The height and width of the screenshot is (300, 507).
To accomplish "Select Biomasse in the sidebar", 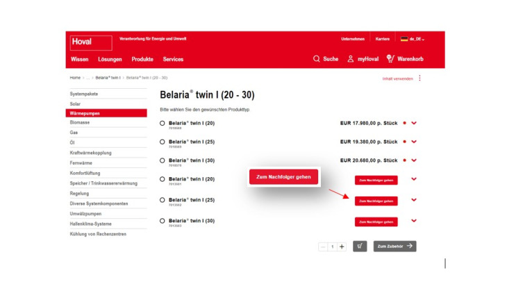I will [x=80, y=122].
